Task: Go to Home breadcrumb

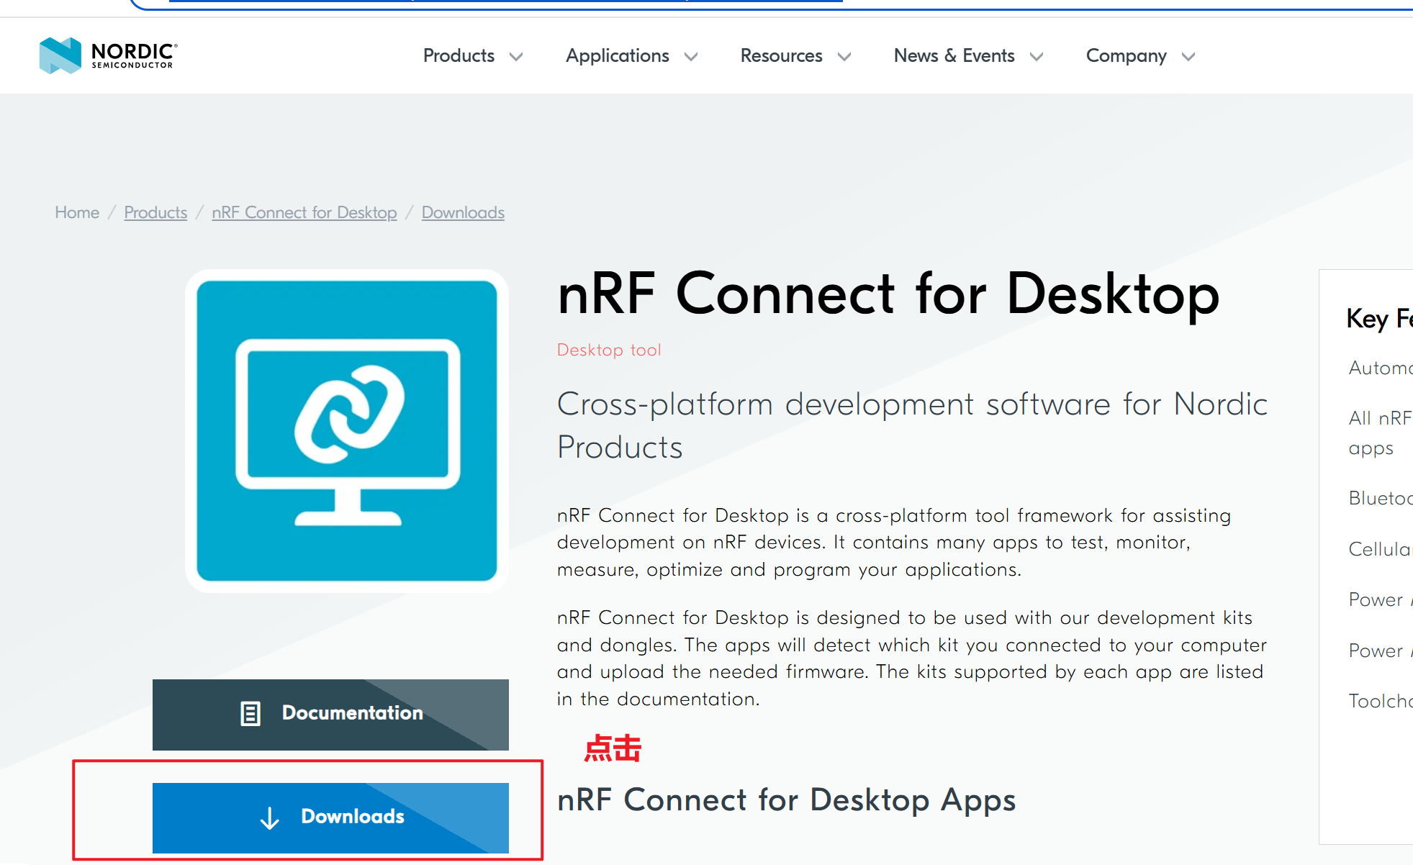Action: [x=77, y=212]
